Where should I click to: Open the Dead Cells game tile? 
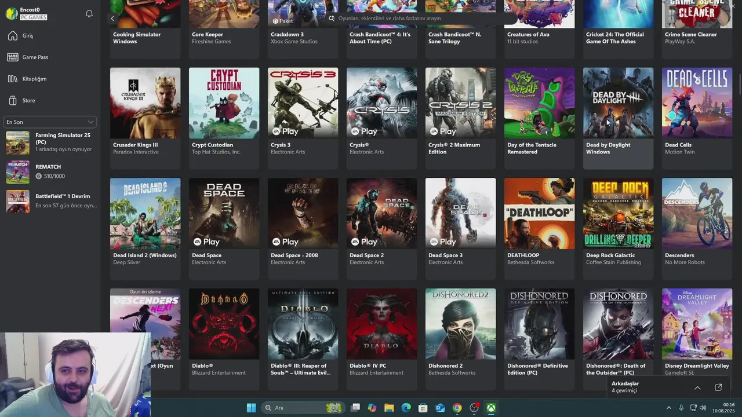[697, 118]
